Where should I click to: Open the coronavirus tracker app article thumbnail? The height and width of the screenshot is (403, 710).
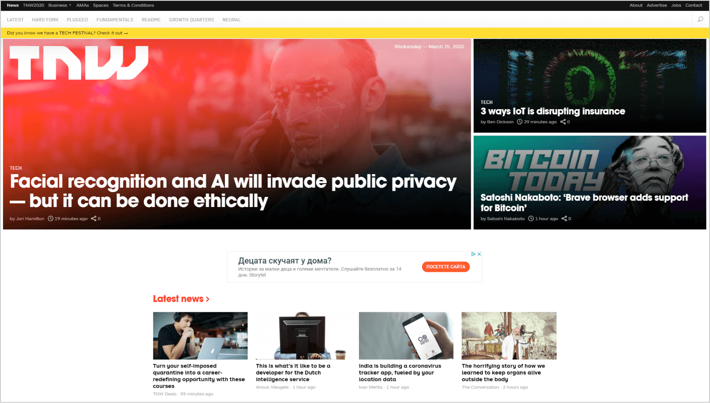[x=406, y=336]
